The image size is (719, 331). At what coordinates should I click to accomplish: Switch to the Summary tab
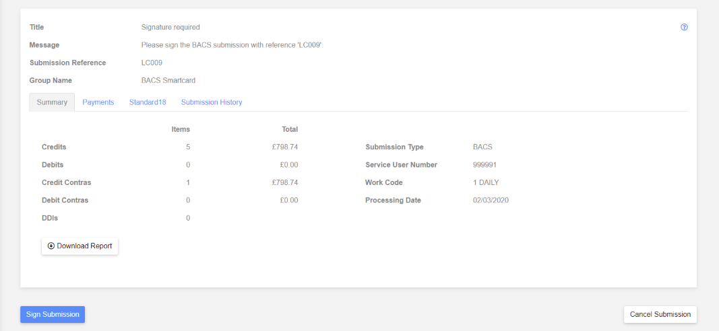coord(52,102)
